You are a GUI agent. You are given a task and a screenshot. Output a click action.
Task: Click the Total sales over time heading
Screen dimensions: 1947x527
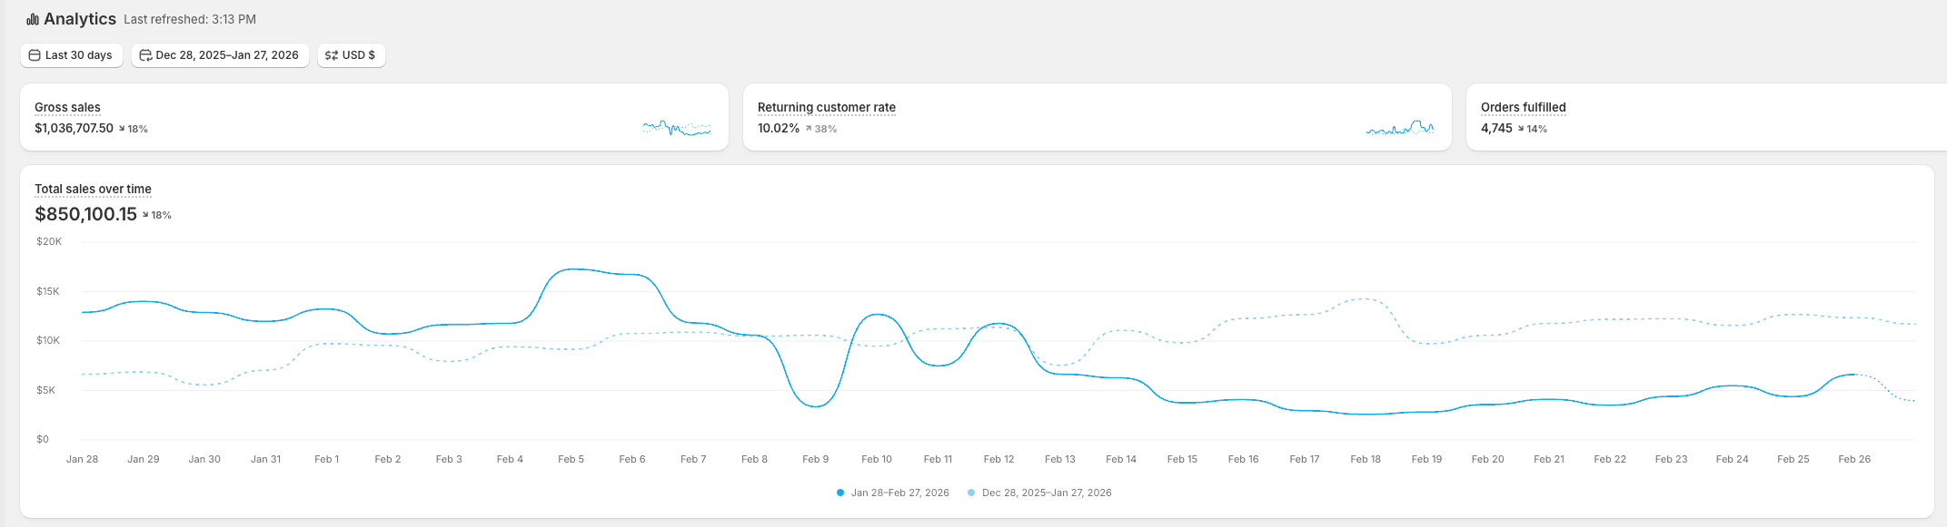pyautogui.click(x=93, y=189)
